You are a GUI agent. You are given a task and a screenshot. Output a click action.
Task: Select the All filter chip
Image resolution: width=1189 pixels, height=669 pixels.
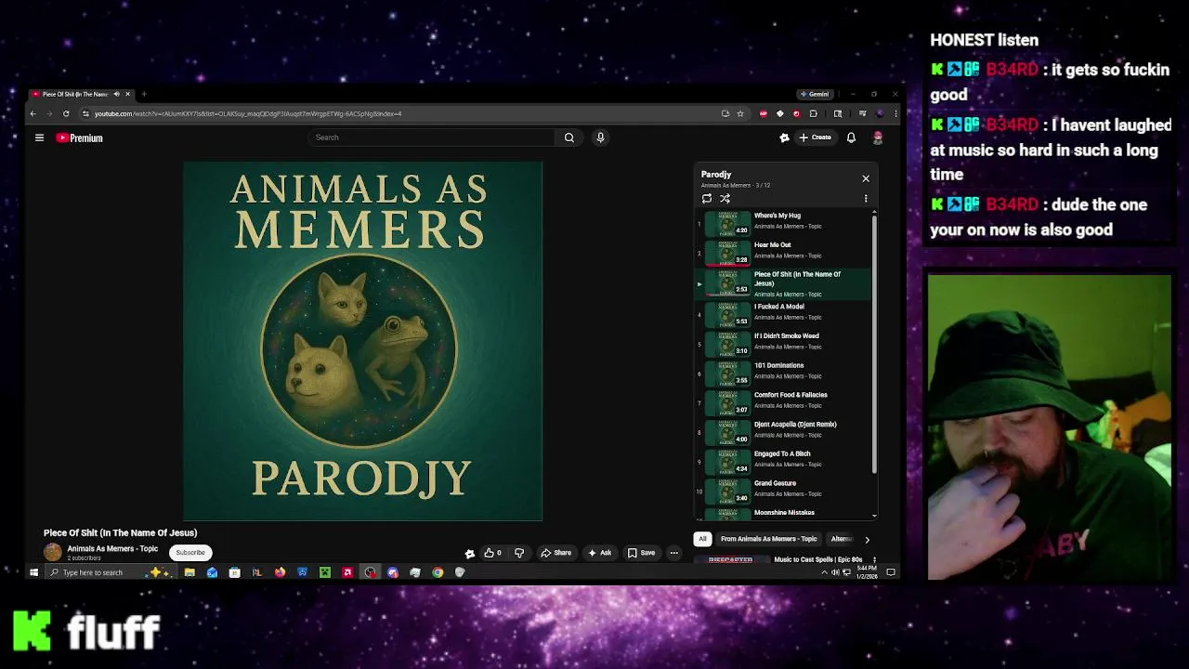point(702,539)
